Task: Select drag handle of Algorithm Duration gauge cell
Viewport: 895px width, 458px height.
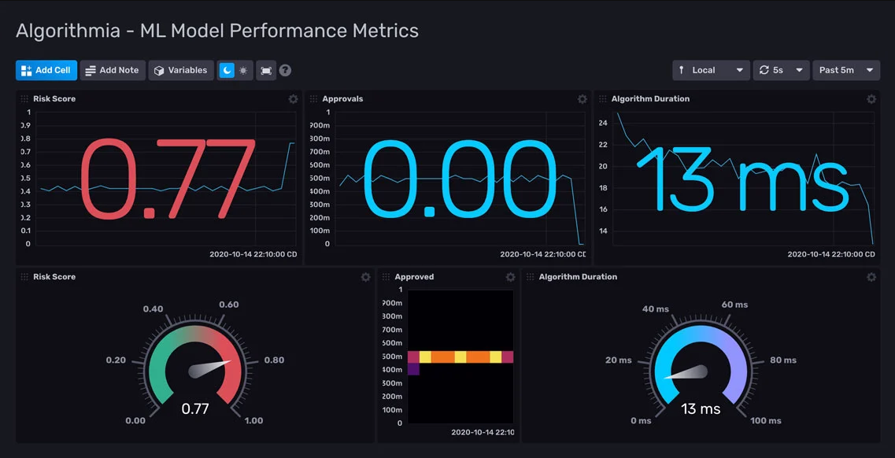Action: coord(531,277)
